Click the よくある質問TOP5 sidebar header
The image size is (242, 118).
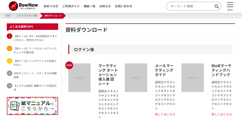pos(33,27)
